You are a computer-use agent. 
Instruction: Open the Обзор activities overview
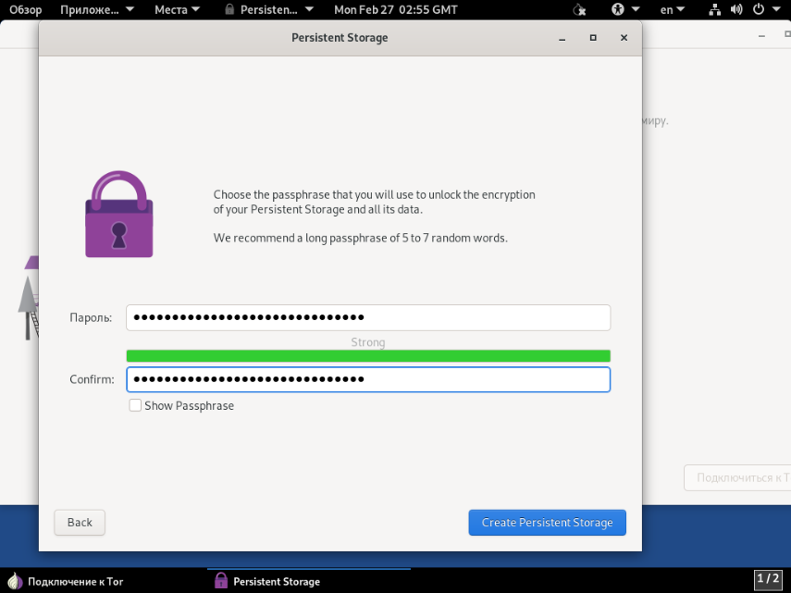[x=26, y=10]
